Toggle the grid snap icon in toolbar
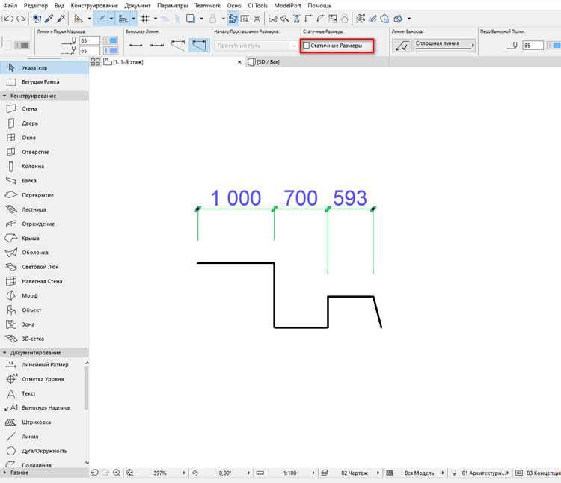The image size is (561, 483). [145, 19]
